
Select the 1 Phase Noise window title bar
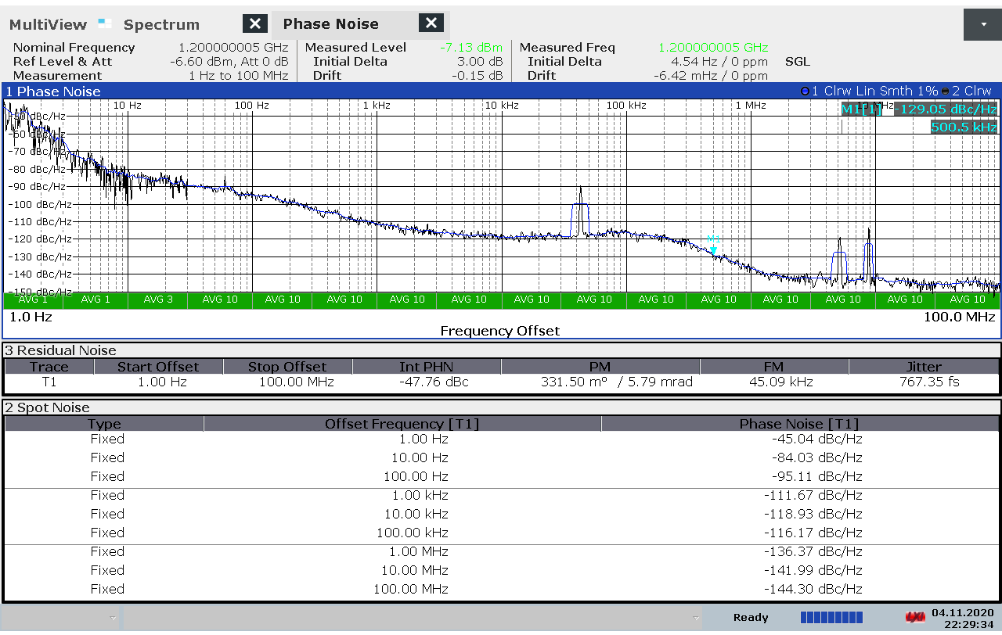[501, 91]
